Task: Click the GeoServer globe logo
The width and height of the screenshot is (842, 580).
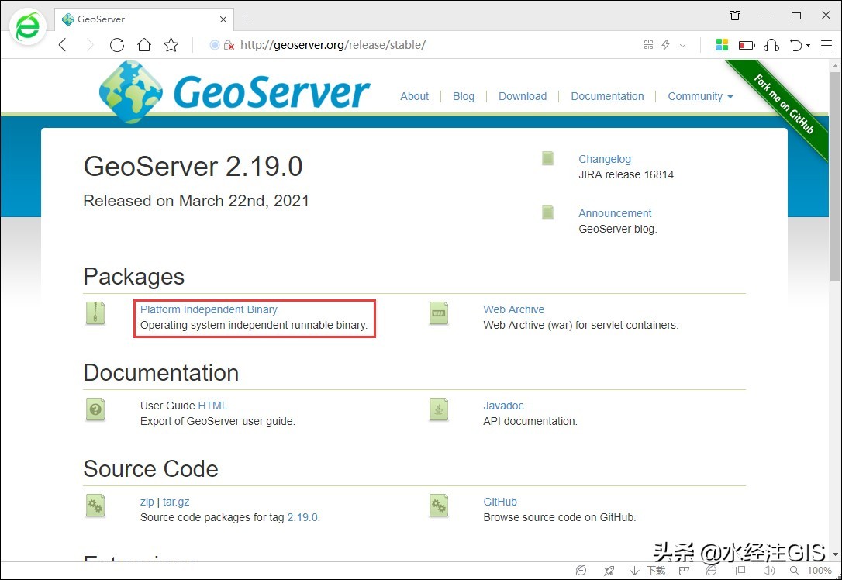Action: (x=131, y=91)
